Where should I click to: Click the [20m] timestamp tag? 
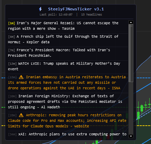point(12,96)
